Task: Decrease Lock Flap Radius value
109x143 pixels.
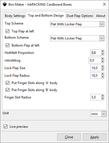Action: point(103,77)
